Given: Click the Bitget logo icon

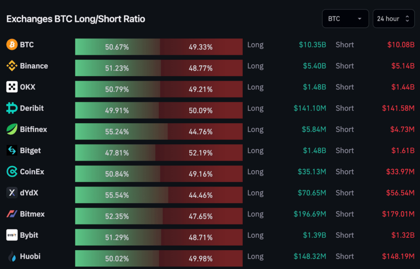Looking at the screenshot, I should [12, 150].
